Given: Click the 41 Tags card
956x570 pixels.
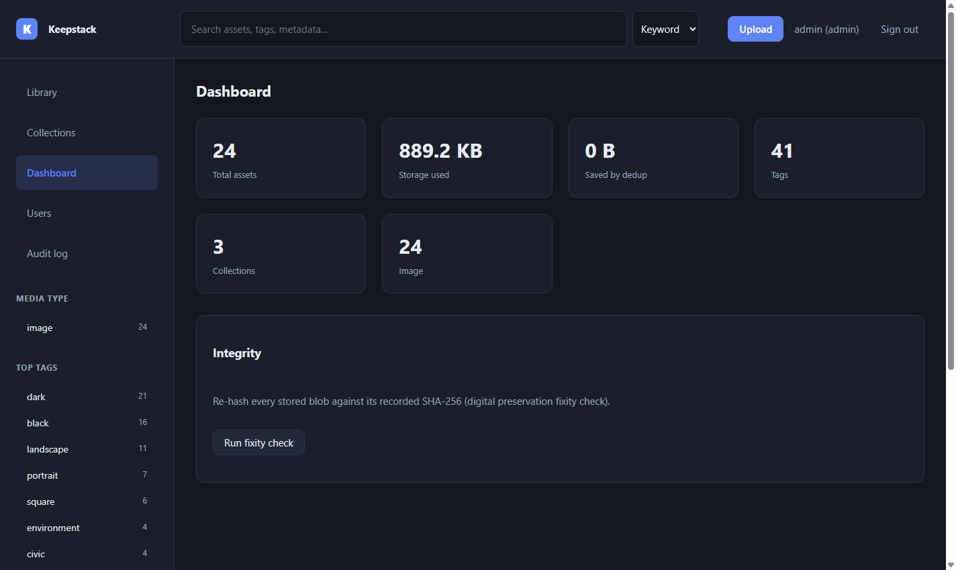Looking at the screenshot, I should (839, 158).
